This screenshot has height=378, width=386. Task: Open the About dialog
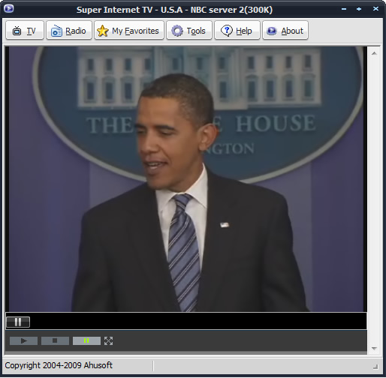[285, 31]
